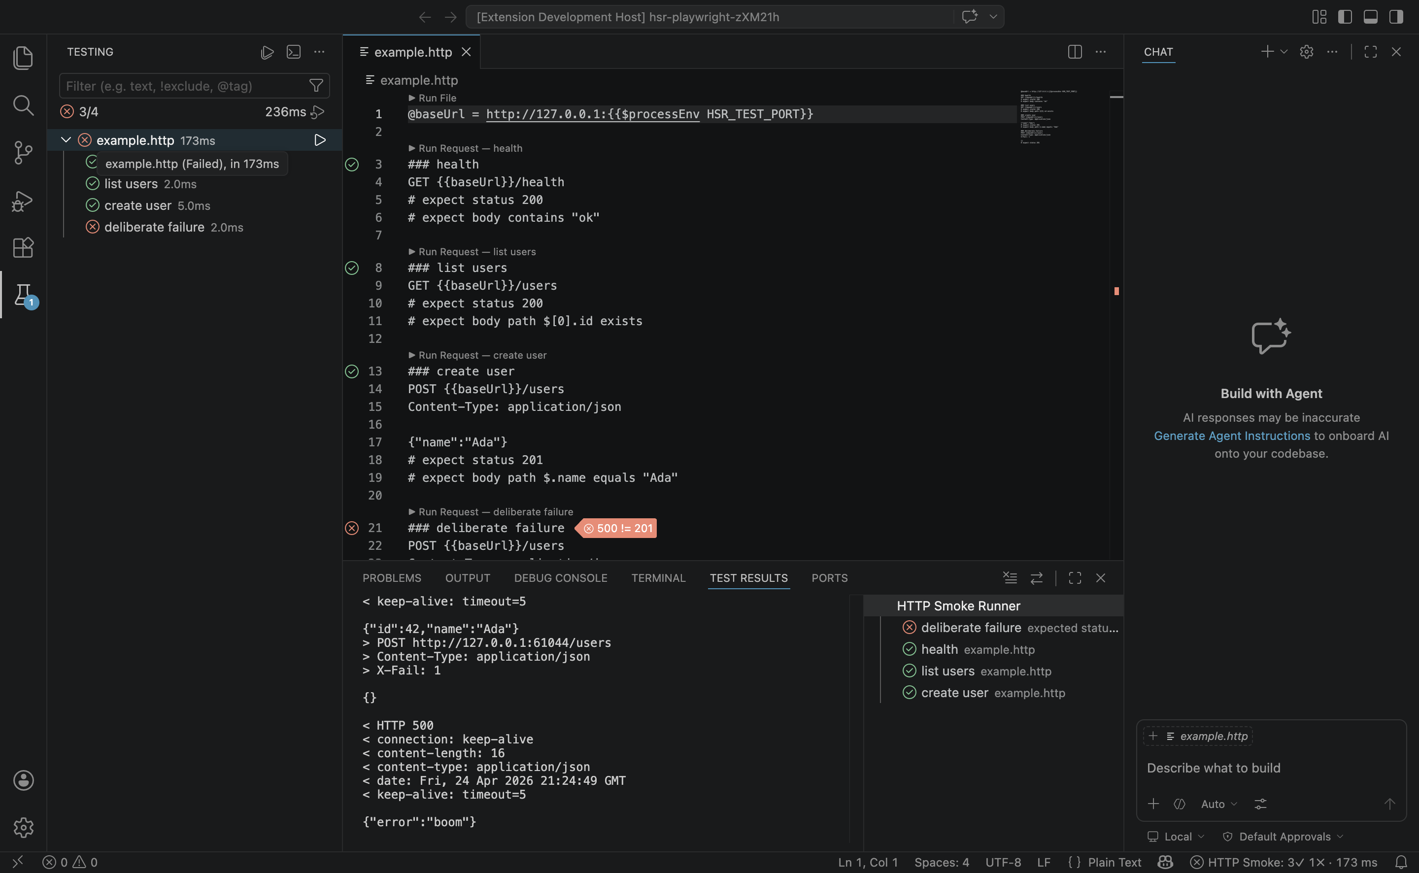Focus the Describe what to build input
This screenshot has width=1419, height=873.
point(1270,768)
